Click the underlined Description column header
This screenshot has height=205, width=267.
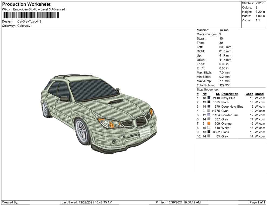click(x=230, y=94)
